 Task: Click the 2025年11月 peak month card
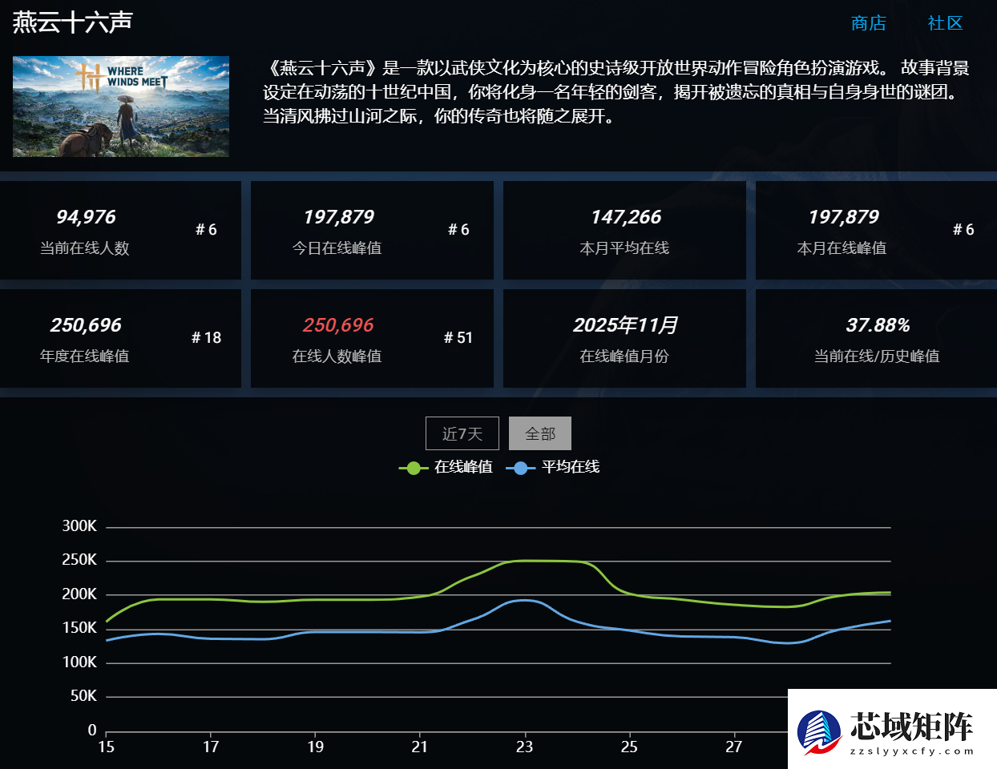(624, 339)
